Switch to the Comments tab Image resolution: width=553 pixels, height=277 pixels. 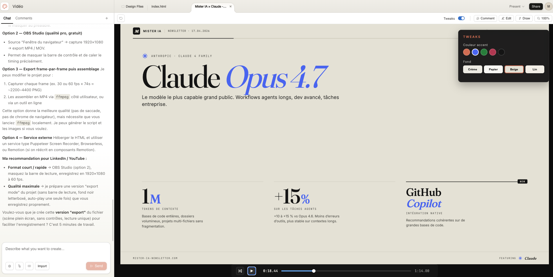click(x=24, y=18)
